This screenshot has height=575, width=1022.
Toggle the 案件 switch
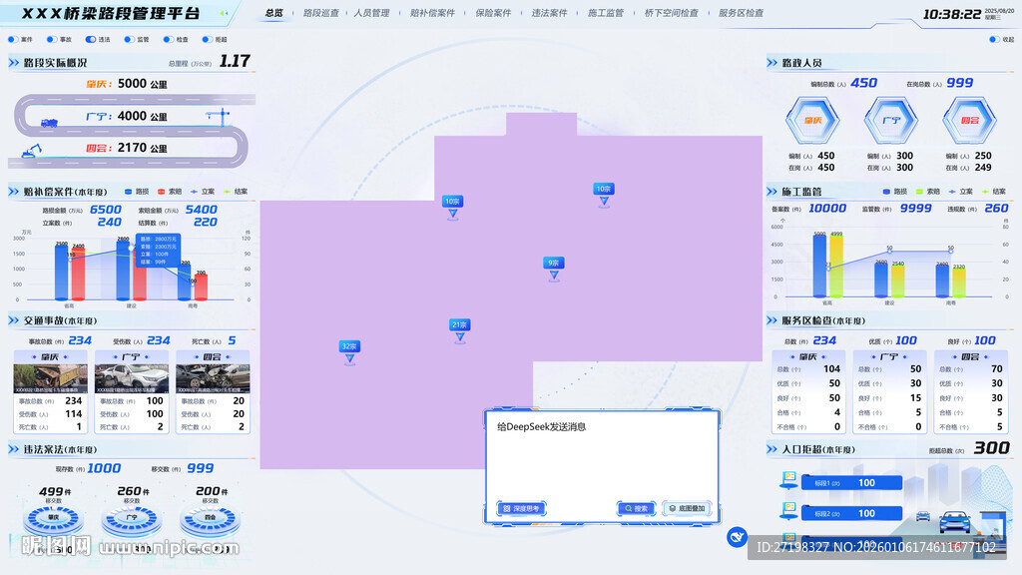(x=13, y=39)
